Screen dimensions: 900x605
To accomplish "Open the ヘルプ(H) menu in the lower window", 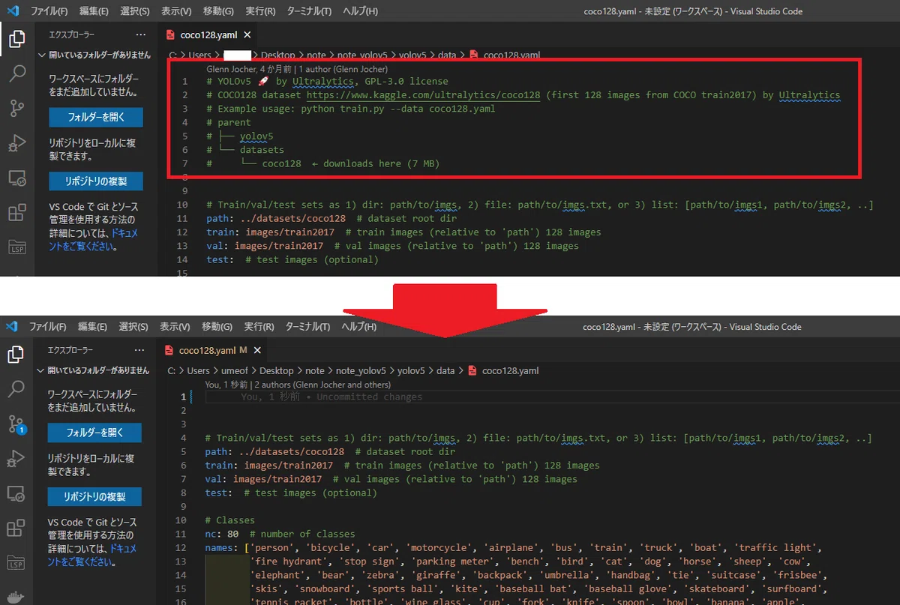I will coord(359,327).
